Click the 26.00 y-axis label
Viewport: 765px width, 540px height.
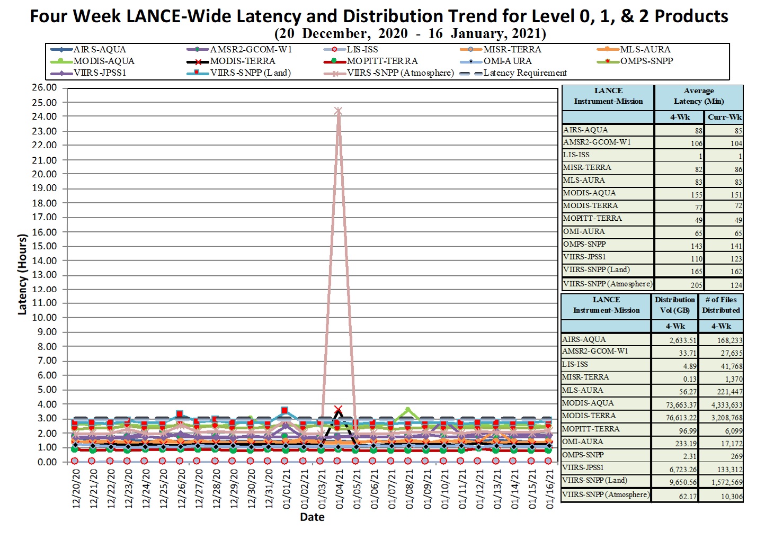(45, 87)
